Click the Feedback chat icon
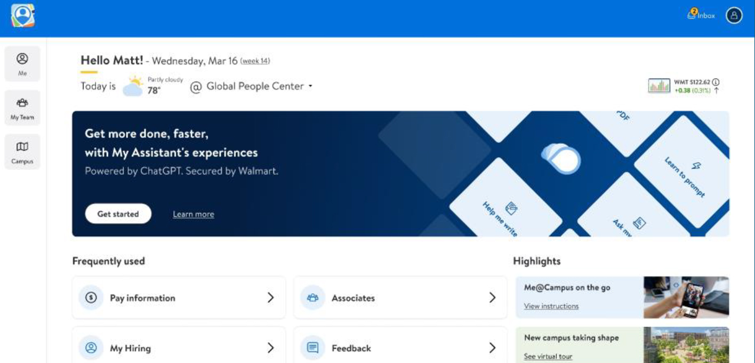 (313, 348)
